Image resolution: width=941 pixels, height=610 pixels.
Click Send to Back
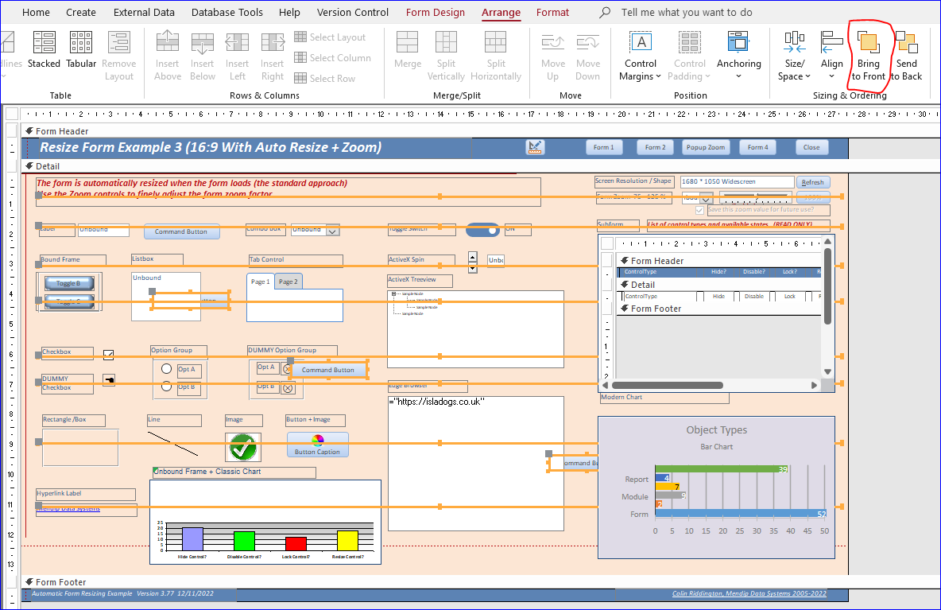pos(906,56)
